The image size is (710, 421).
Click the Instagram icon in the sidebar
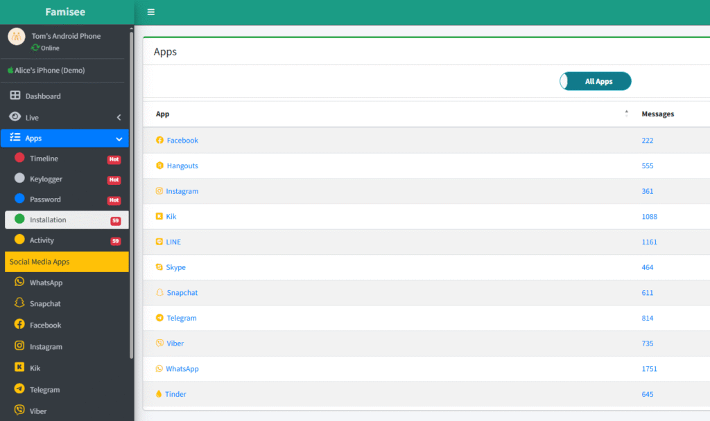(x=19, y=346)
